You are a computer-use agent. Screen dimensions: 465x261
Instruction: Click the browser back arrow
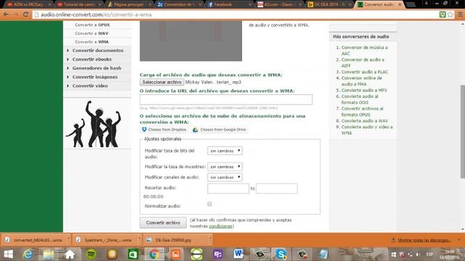click(x=6, y=14)
